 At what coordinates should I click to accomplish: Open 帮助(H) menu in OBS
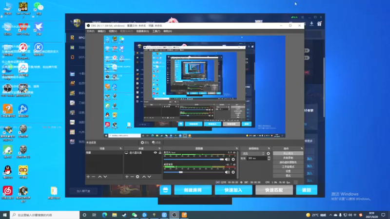[x=167, y=31]
